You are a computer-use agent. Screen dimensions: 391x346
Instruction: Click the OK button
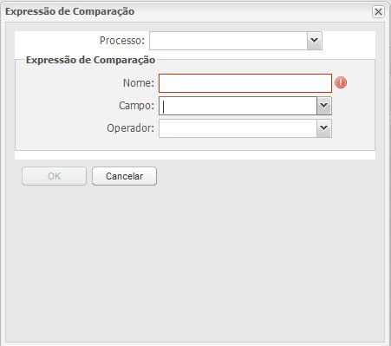pos(54,176)
